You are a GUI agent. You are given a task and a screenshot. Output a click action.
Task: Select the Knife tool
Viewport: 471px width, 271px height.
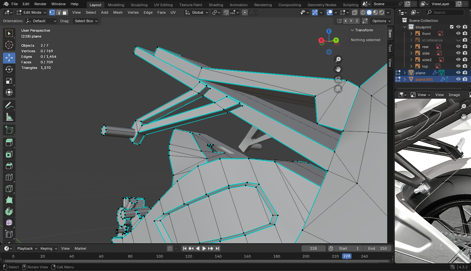9,189
